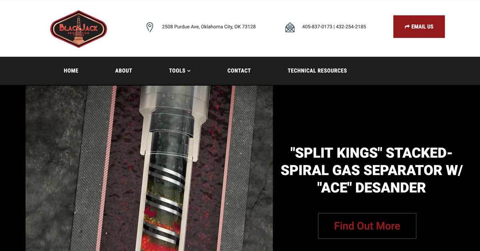
Task: Click the 2508 Purdue Ave address text
Action: 209,27
